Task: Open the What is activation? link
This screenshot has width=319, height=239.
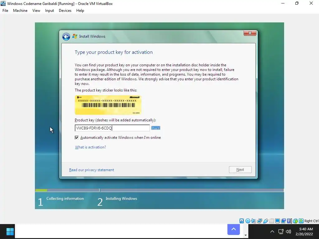Action: pyautogui.click(x=91, y=147)
